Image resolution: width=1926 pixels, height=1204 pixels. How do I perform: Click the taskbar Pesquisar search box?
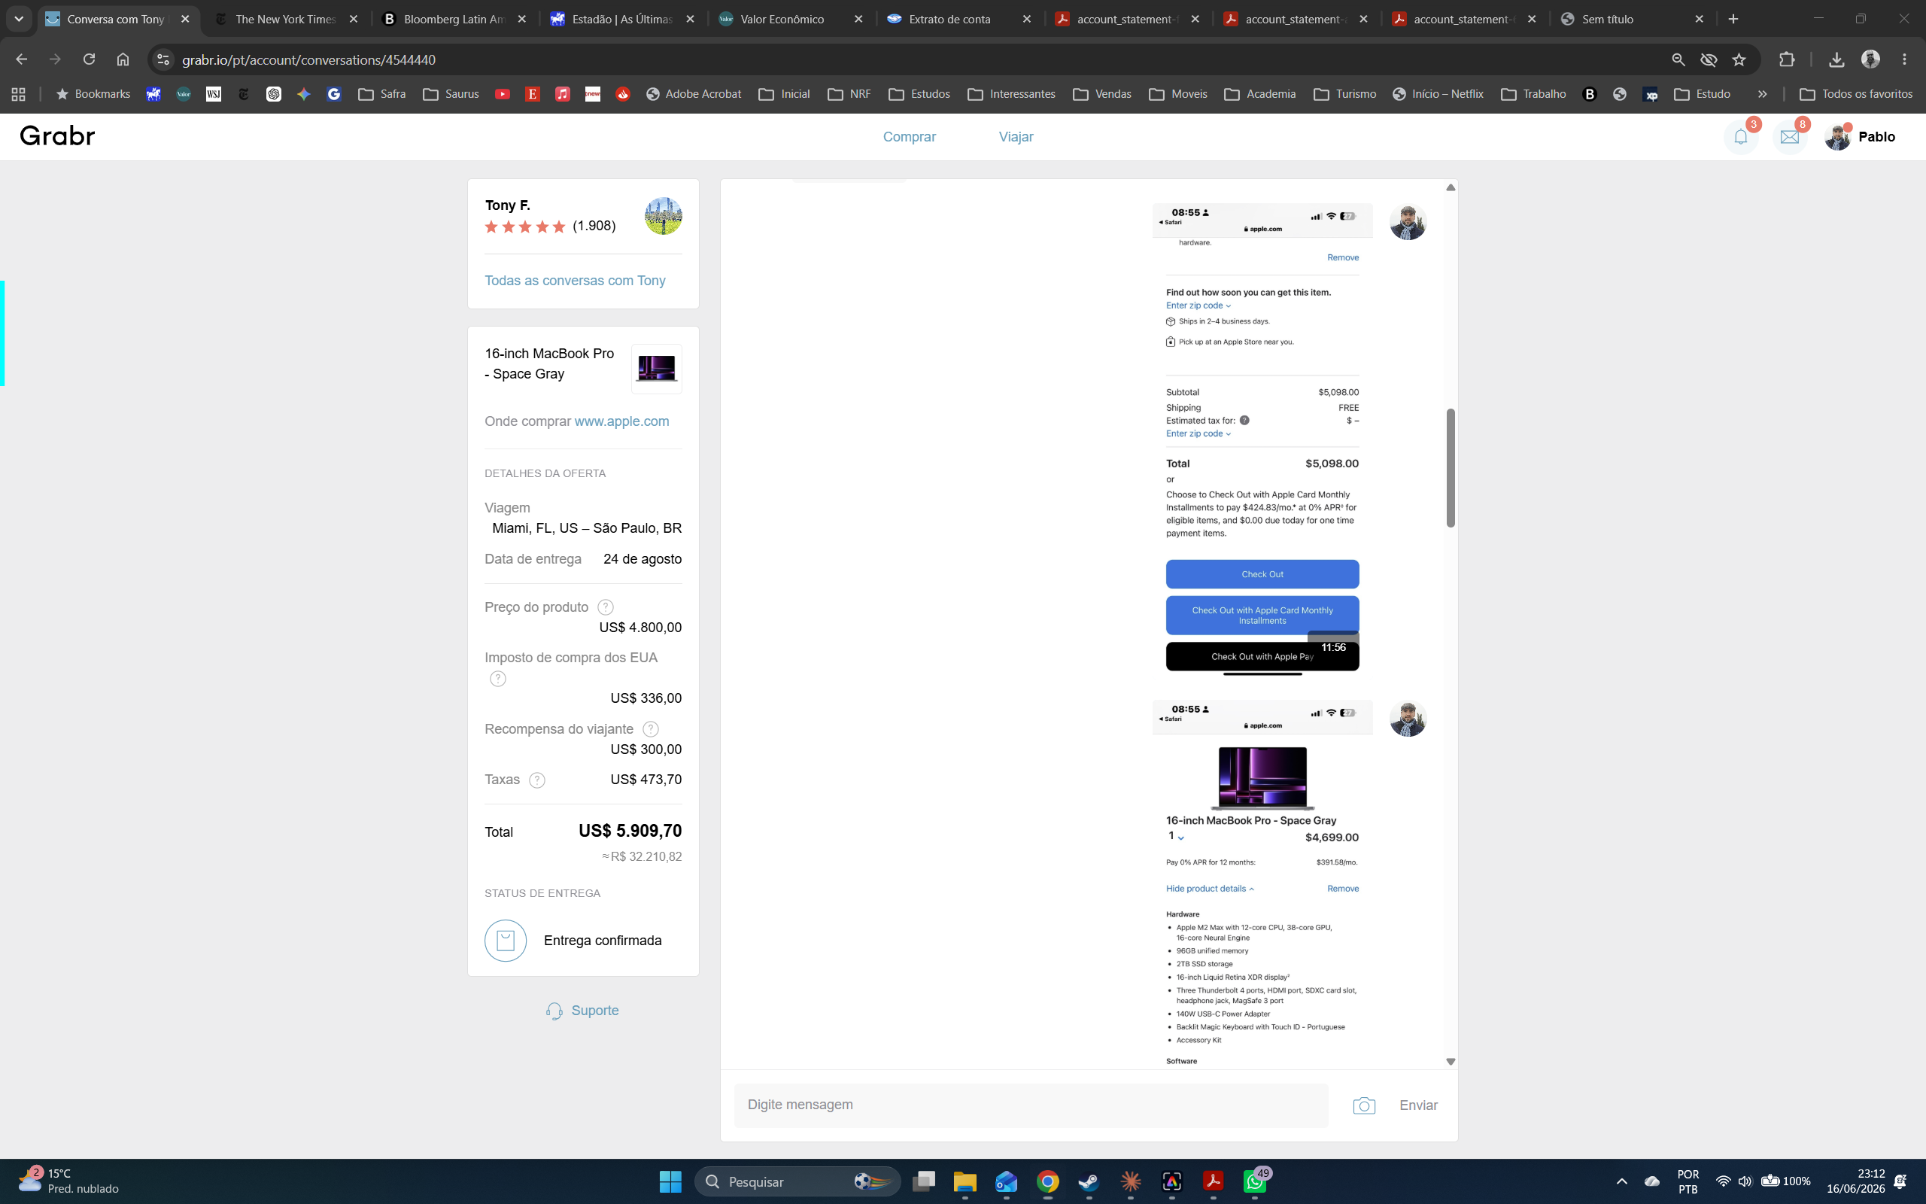coord(797,1181)
